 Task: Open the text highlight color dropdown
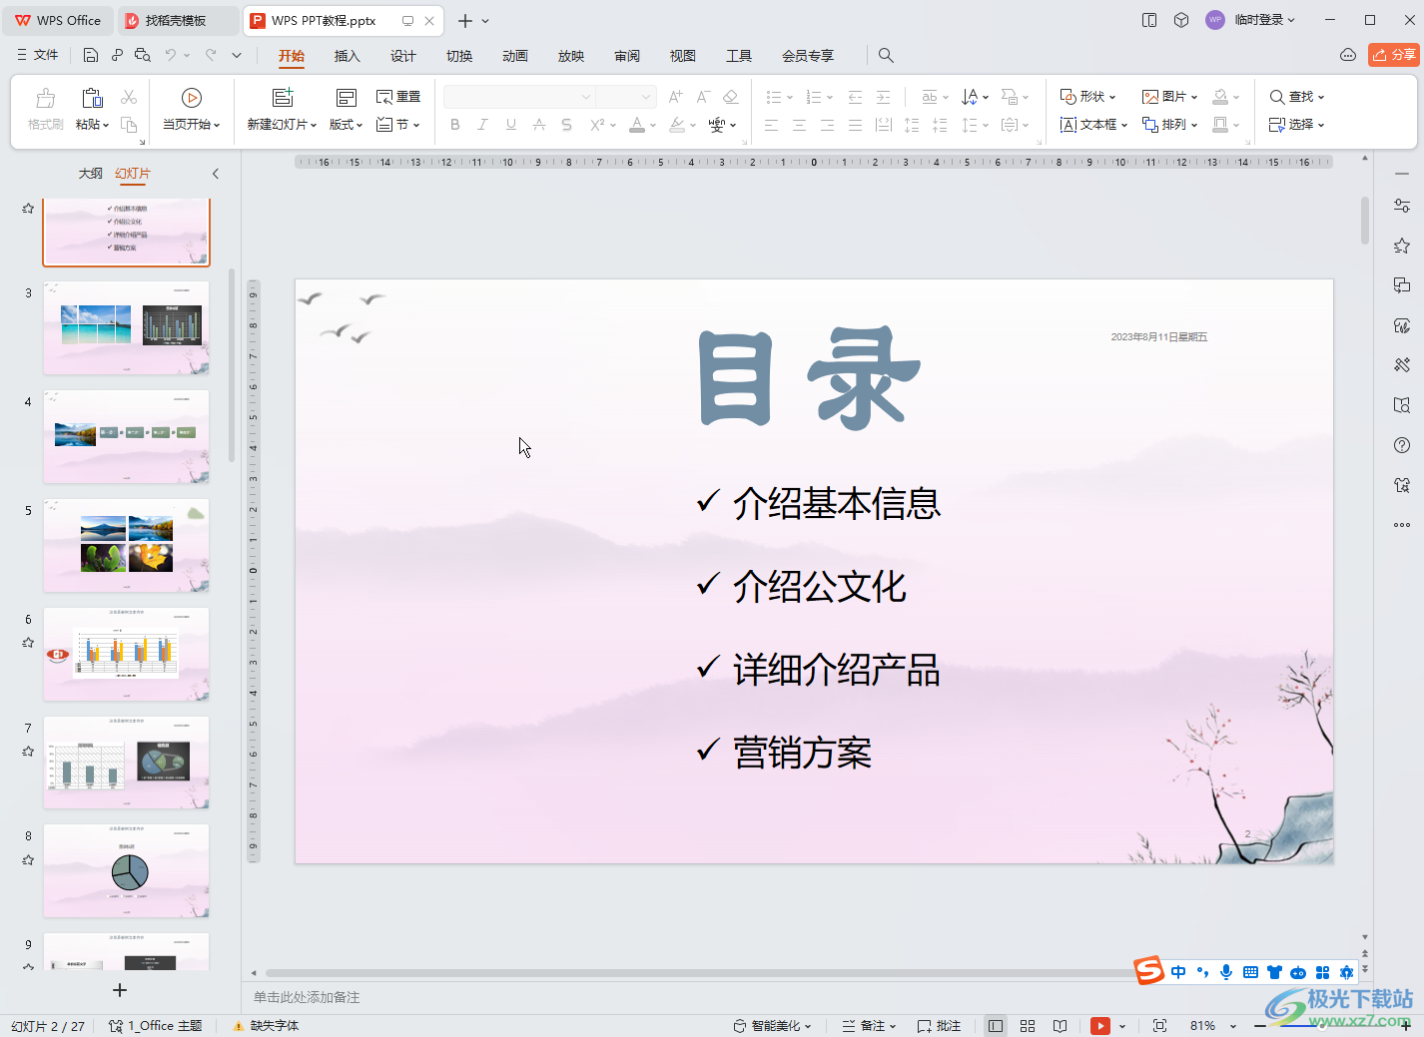click(x=693, y=126)
